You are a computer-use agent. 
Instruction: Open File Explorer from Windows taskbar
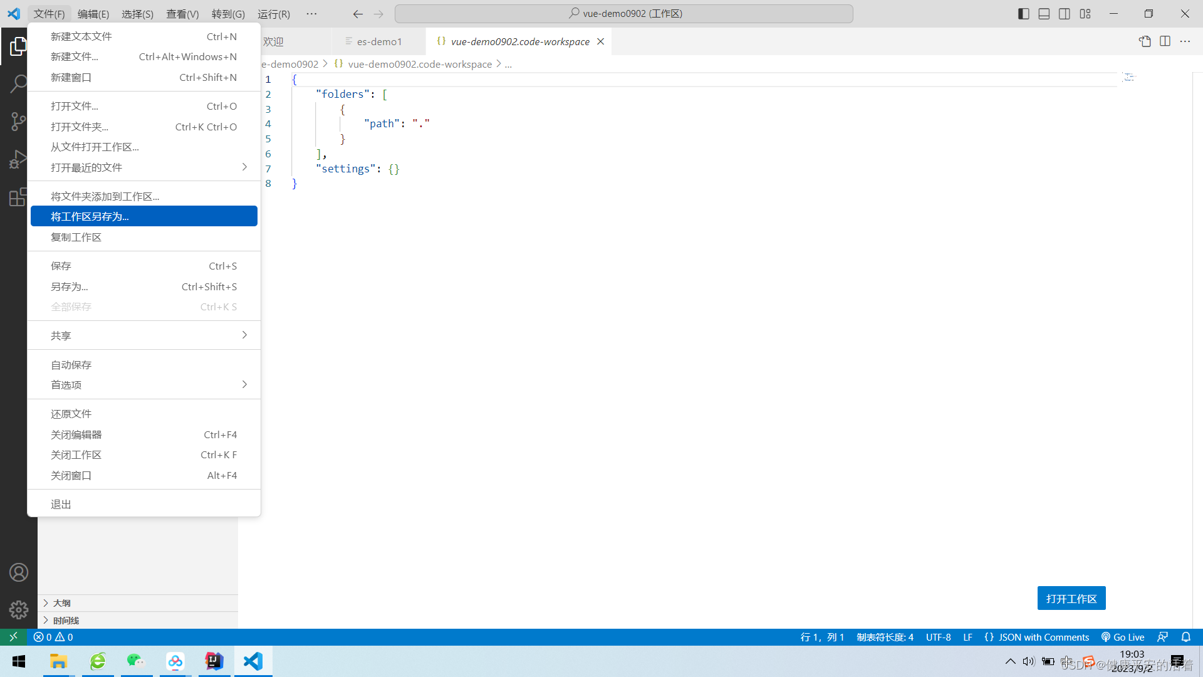point(58,661)
